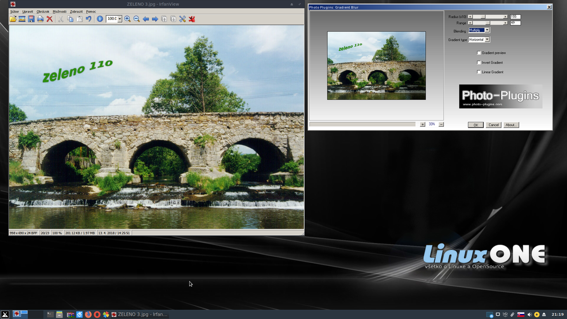Click the Print icon in IrfanView toolbar
This screenshot has height=319, width=567.
[40, 19]
